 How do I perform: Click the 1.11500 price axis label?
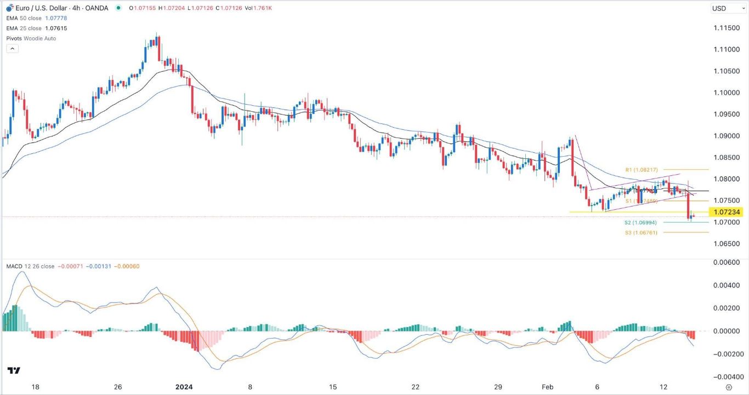[727, 28]
